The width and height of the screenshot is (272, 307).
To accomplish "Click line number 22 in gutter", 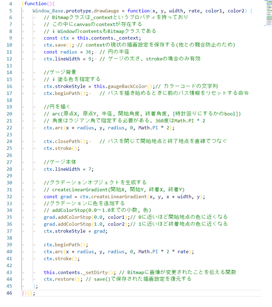I will pyautogui.click(x=9, y=128).
